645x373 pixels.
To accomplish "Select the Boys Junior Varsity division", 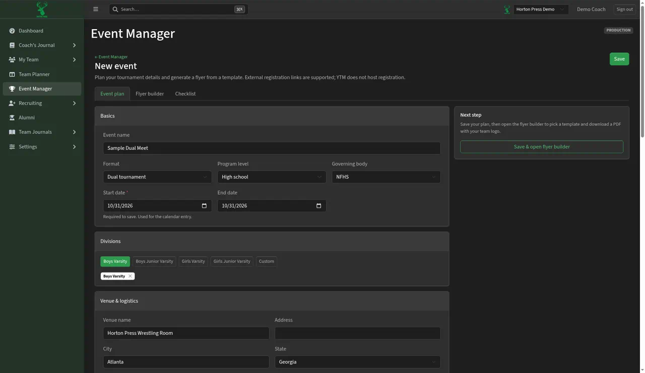I will (154, 261).
